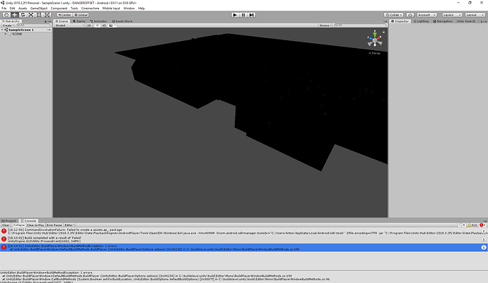Toggle scene lighting button
Image resolution: width=488 pixels, height=283 pixels.
pyautogui.click(x=97, y=25)
